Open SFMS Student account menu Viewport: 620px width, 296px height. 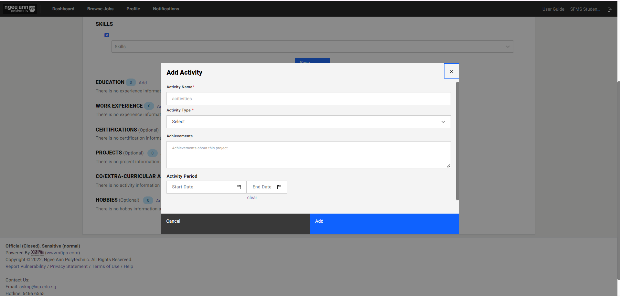[585, 9]
